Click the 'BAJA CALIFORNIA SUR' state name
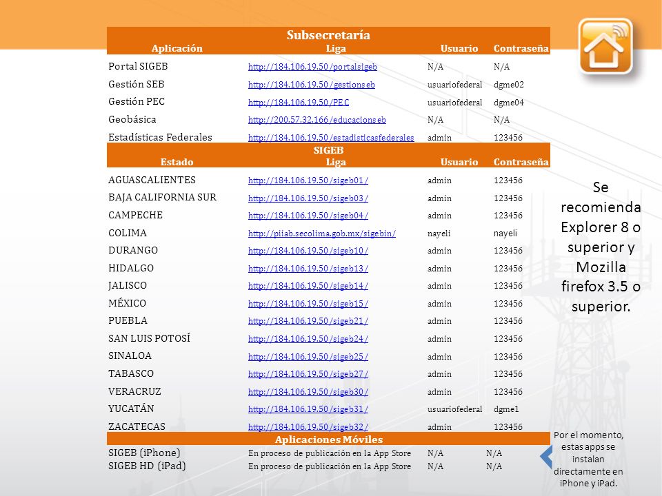The image size is (662, 496). pos(162,198)
